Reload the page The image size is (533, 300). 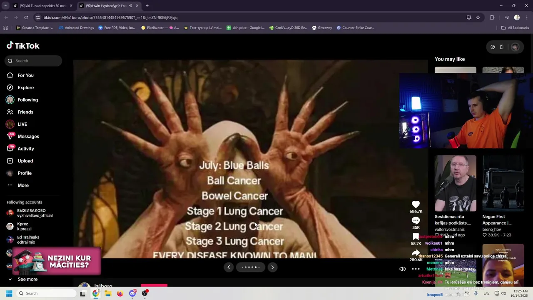coord(26,17)
